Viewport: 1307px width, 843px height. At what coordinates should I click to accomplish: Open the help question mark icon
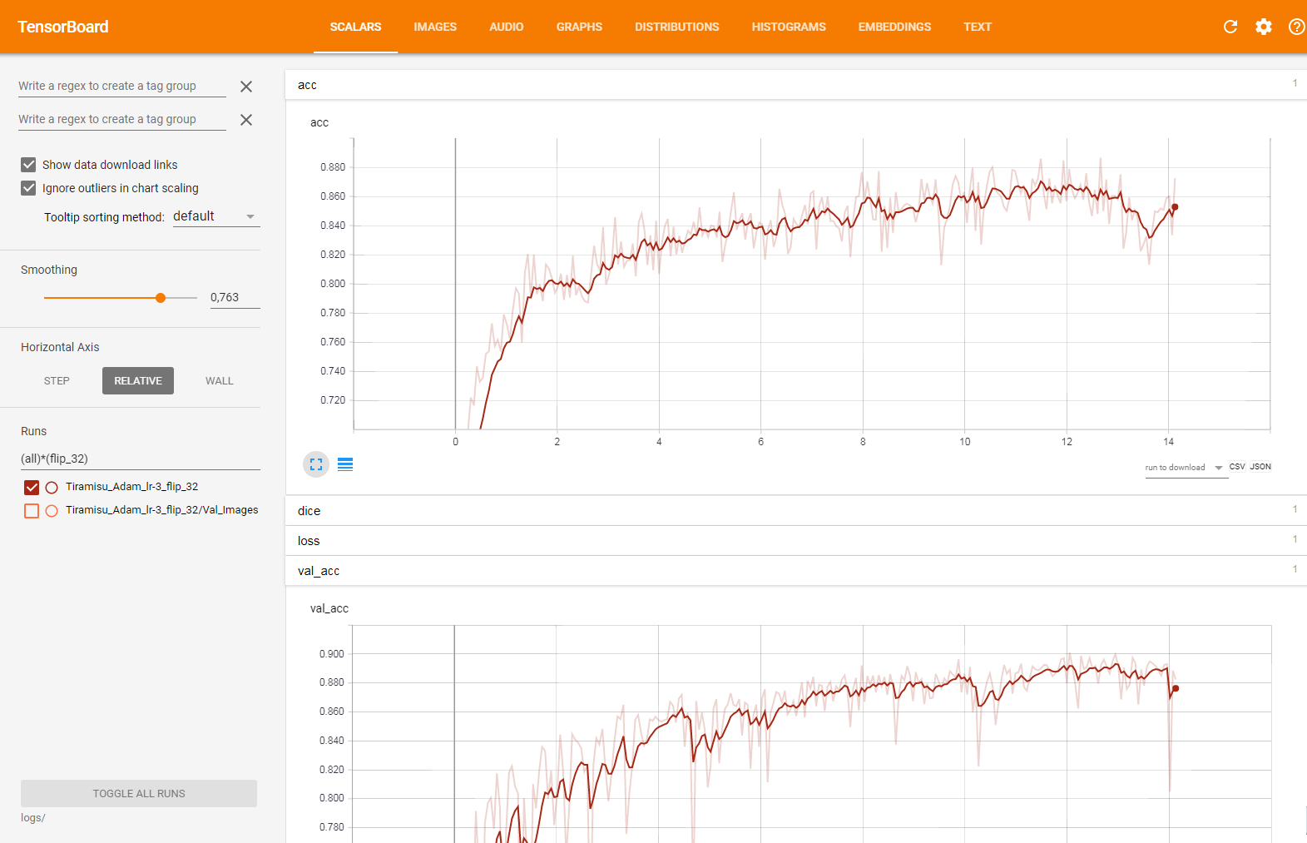(1296, 27)
